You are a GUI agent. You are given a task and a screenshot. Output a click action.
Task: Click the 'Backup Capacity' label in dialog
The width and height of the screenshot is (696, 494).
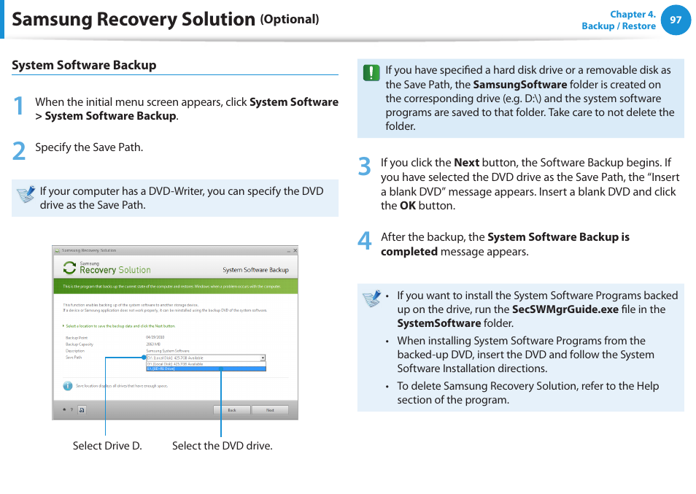80,344
